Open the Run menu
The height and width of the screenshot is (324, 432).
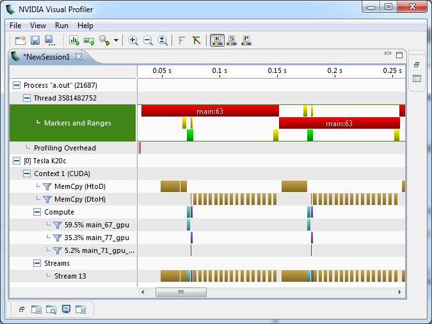click(61, 26)
